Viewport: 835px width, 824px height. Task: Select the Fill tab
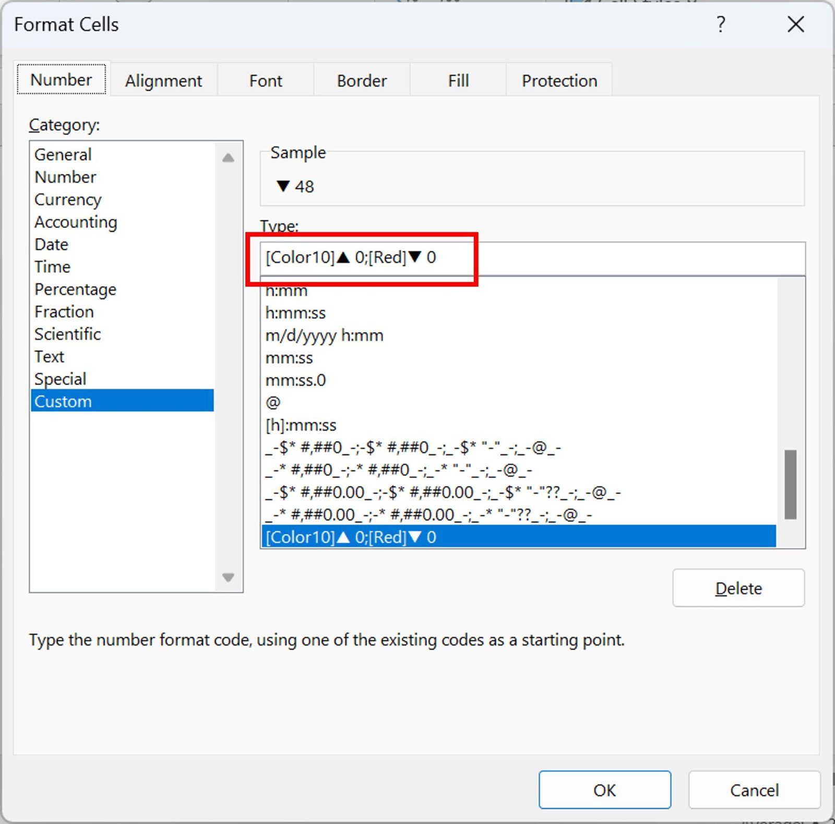click(x=458, y=81)
